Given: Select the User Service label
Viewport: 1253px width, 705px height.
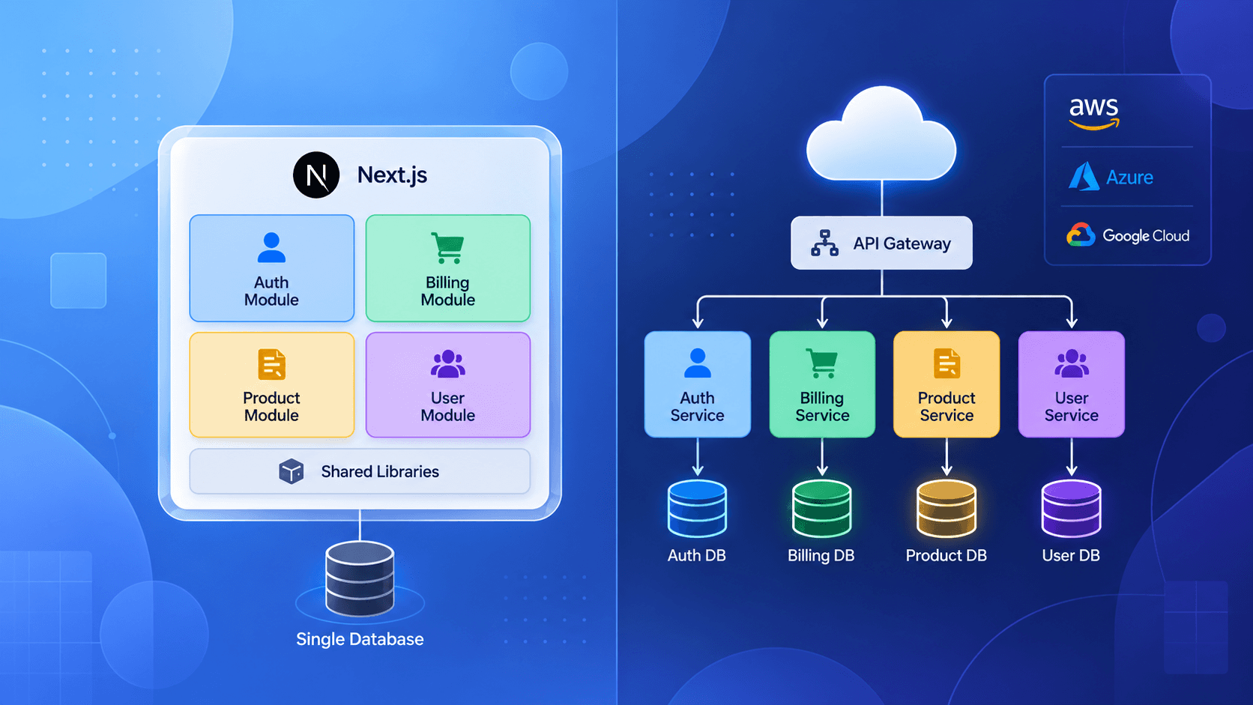Looking at the screenshot, I should (1072, 406).
